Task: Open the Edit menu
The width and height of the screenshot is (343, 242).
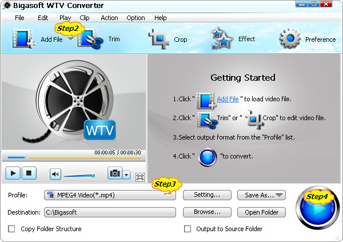Action: pyautogui.click(x=43, y=18)
